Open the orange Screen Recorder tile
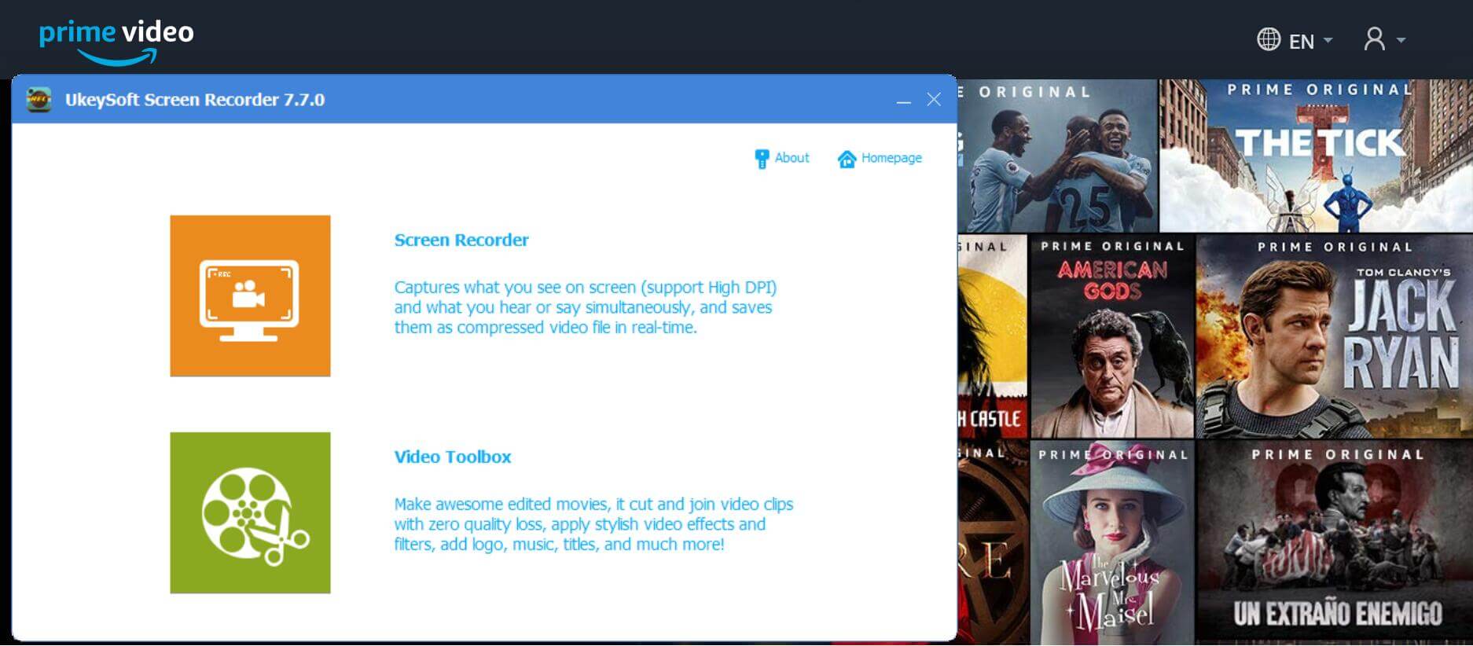1473x646 pixels. click(250, 295)
